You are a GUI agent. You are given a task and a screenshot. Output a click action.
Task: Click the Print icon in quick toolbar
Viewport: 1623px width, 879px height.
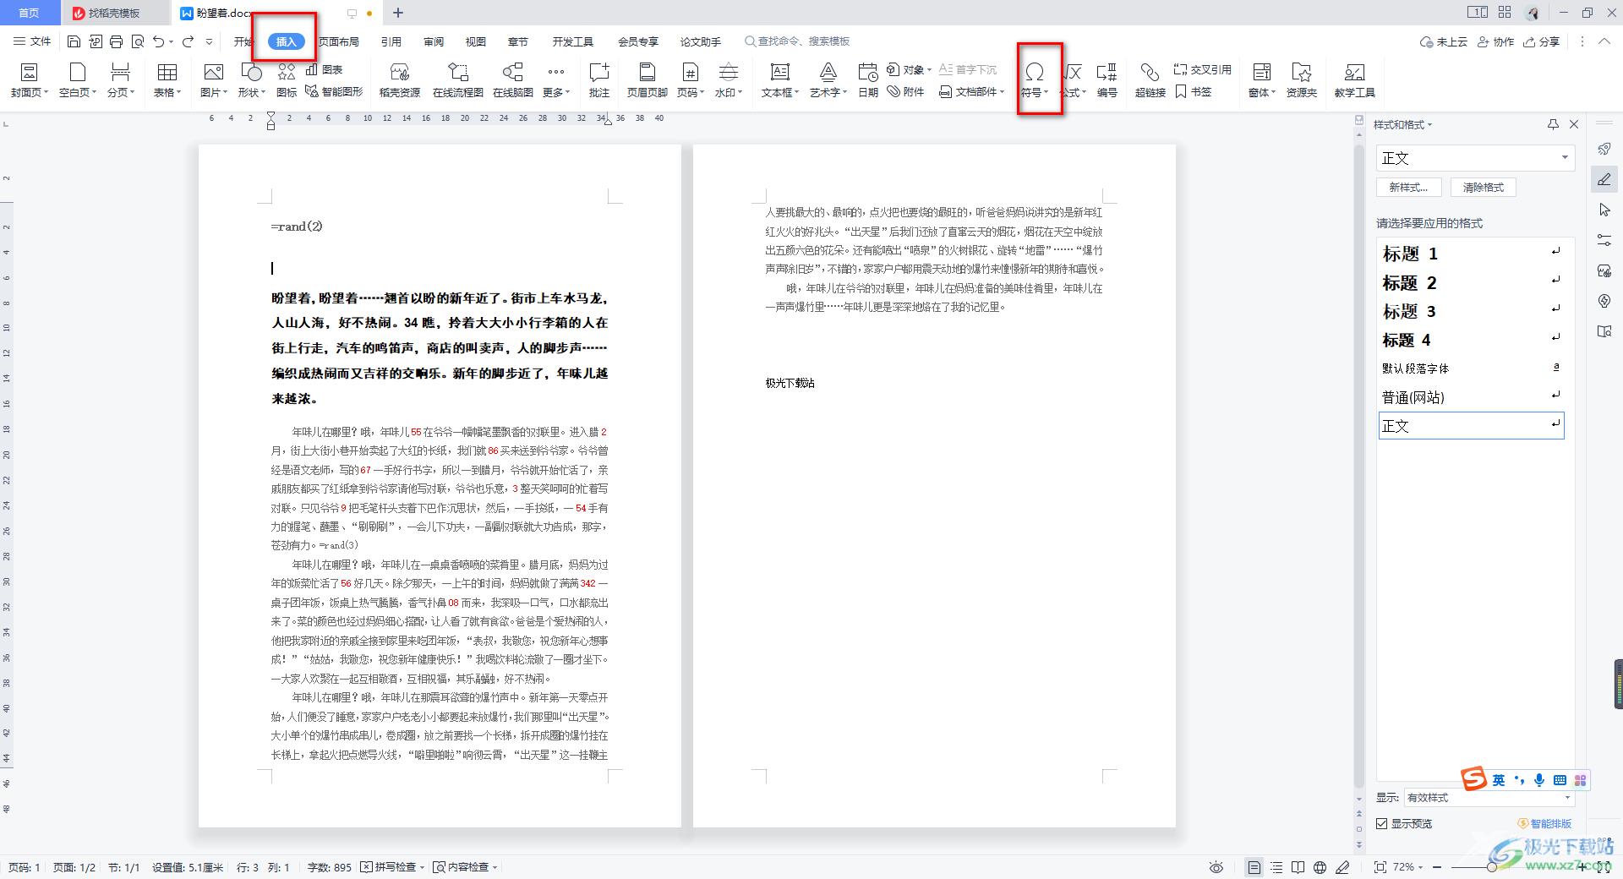[117, 41]
